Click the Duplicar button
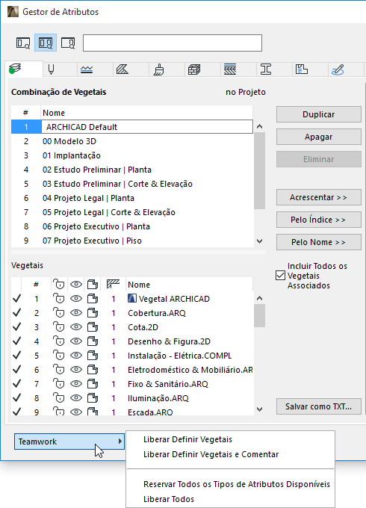 pyautogui.click(x=319, y=114)
